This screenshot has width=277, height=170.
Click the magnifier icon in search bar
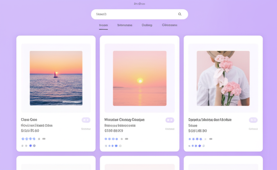[x=180, y=14]
